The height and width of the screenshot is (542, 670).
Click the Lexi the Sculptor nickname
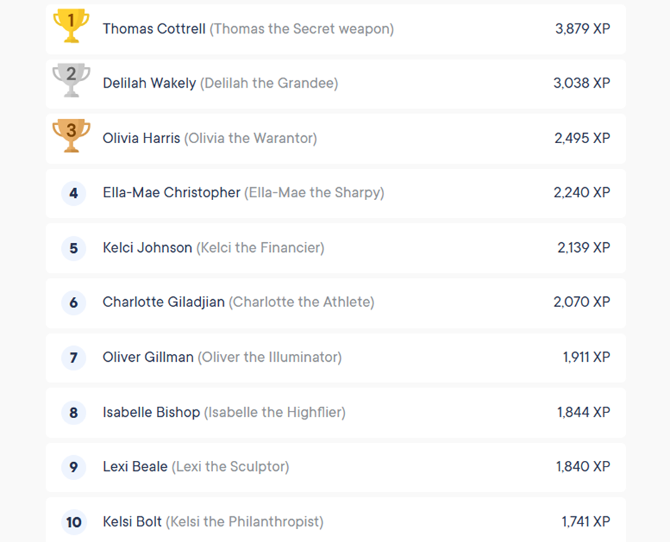coord(230,467)
